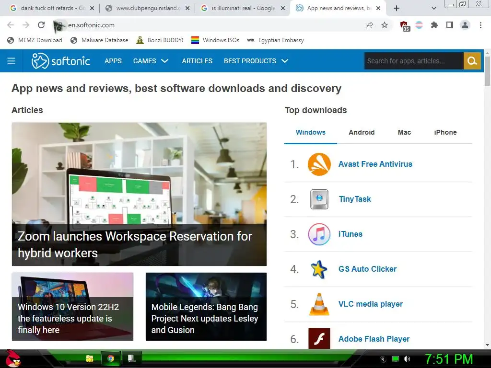
Task: Open the uBlock extension icon showing 35
Action: (x=404, y=26)
